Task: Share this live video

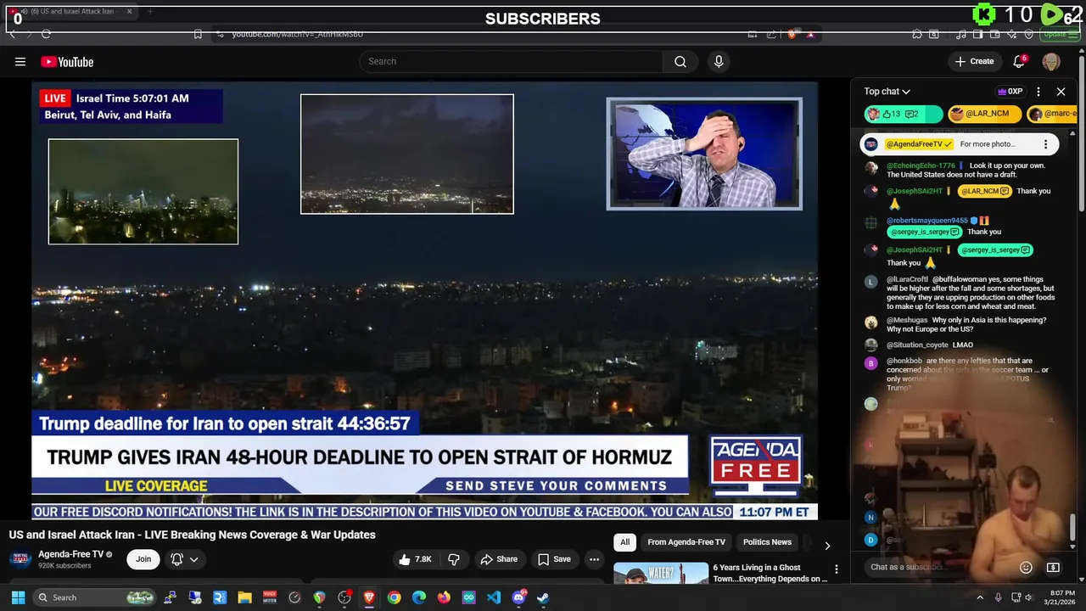Action: pyautogui.click(x=499, y=559)
